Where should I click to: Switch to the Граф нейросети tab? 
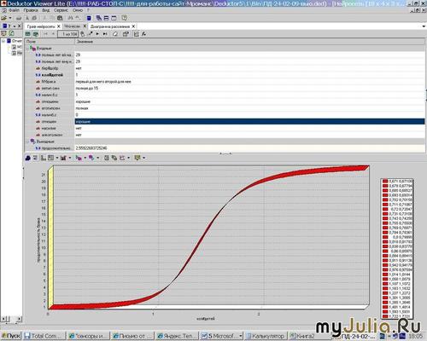point(41,26)
